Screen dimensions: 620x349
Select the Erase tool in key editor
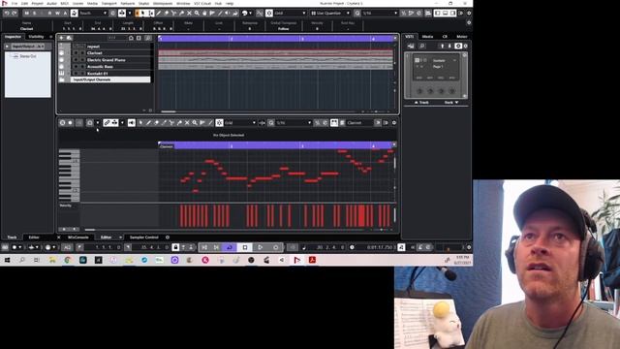156,123
